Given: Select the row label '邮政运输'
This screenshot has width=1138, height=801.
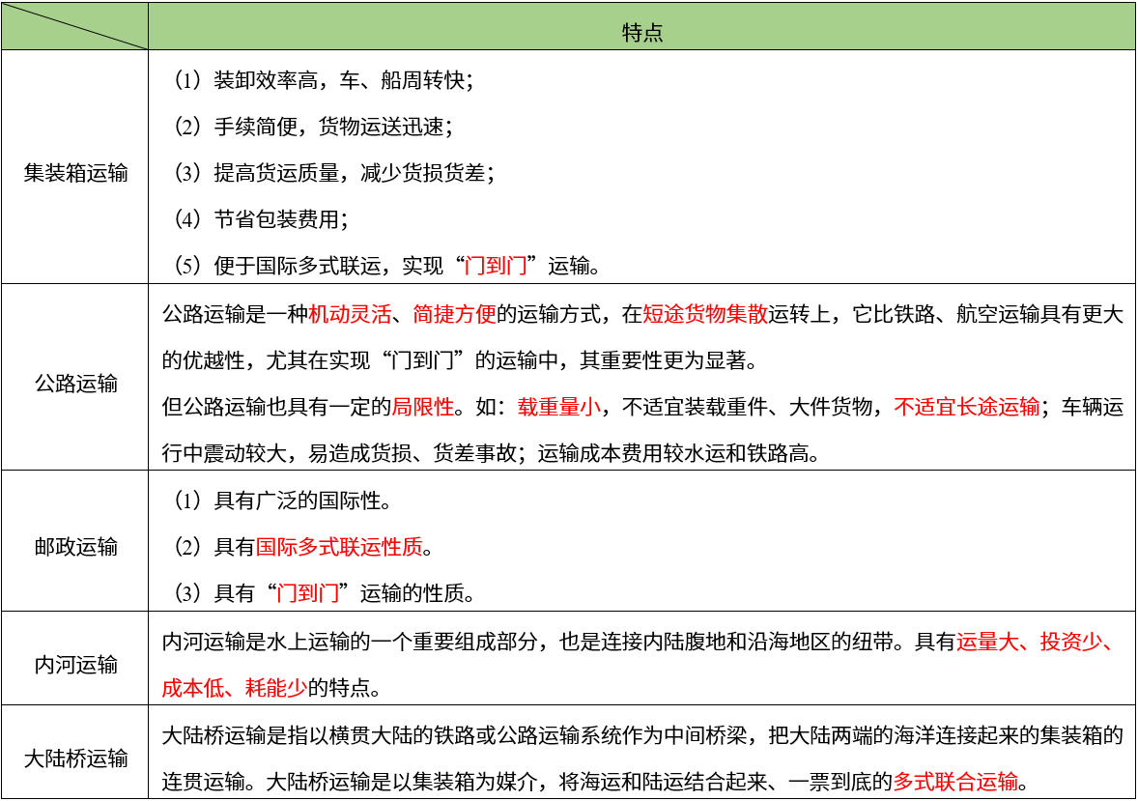Looking at the screenshot, I should click(x=75, y=546).
